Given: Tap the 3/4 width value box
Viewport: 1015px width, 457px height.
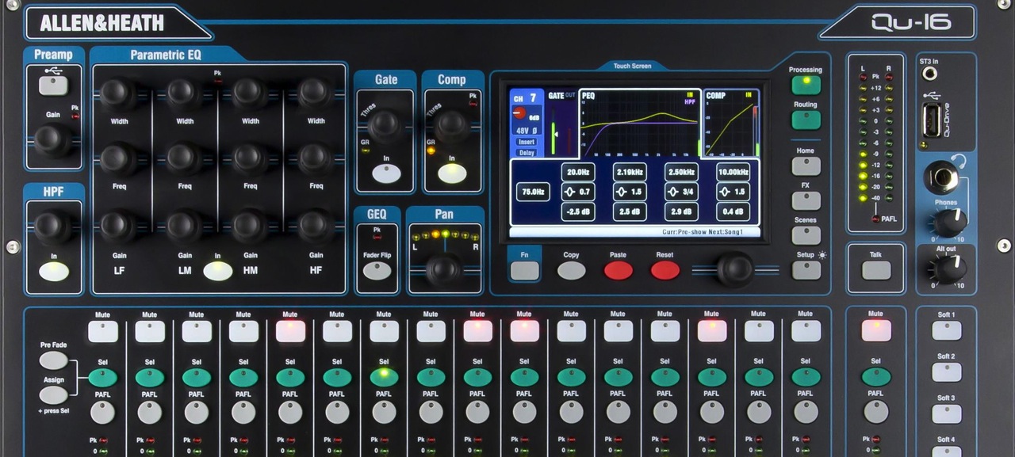Looking at the screenshot, I should (x=681, y=192).
